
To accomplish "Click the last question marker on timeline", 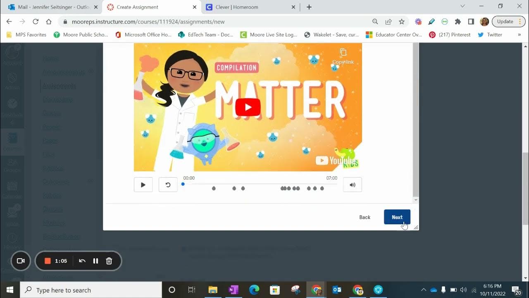I will [322, 188].
